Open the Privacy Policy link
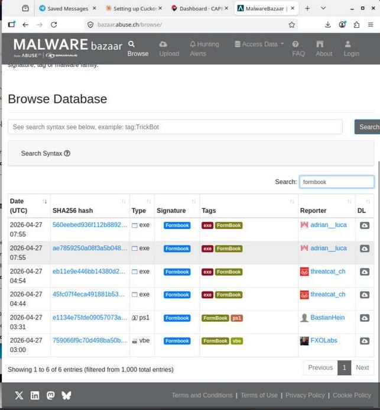Image resolution: width=380 pixels, height=410 pixels. pos(305,395)
